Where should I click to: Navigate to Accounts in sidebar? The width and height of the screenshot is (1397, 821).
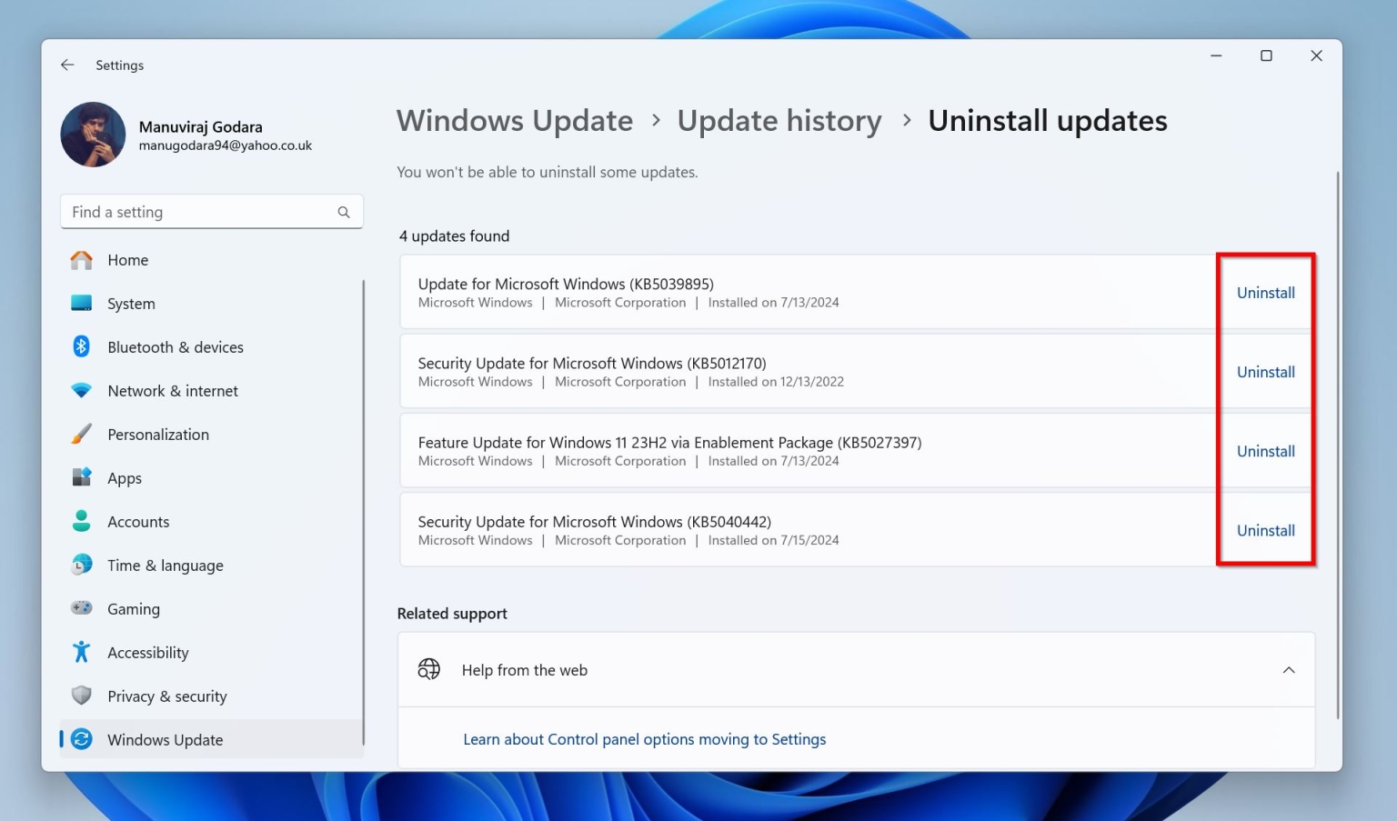point(138,522)
